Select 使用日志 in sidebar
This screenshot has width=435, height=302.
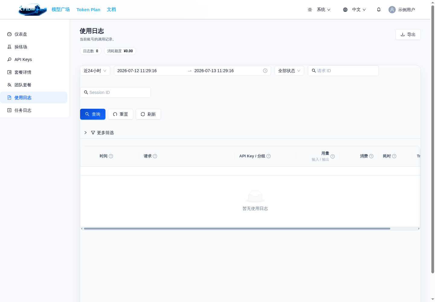pos(34,98)
